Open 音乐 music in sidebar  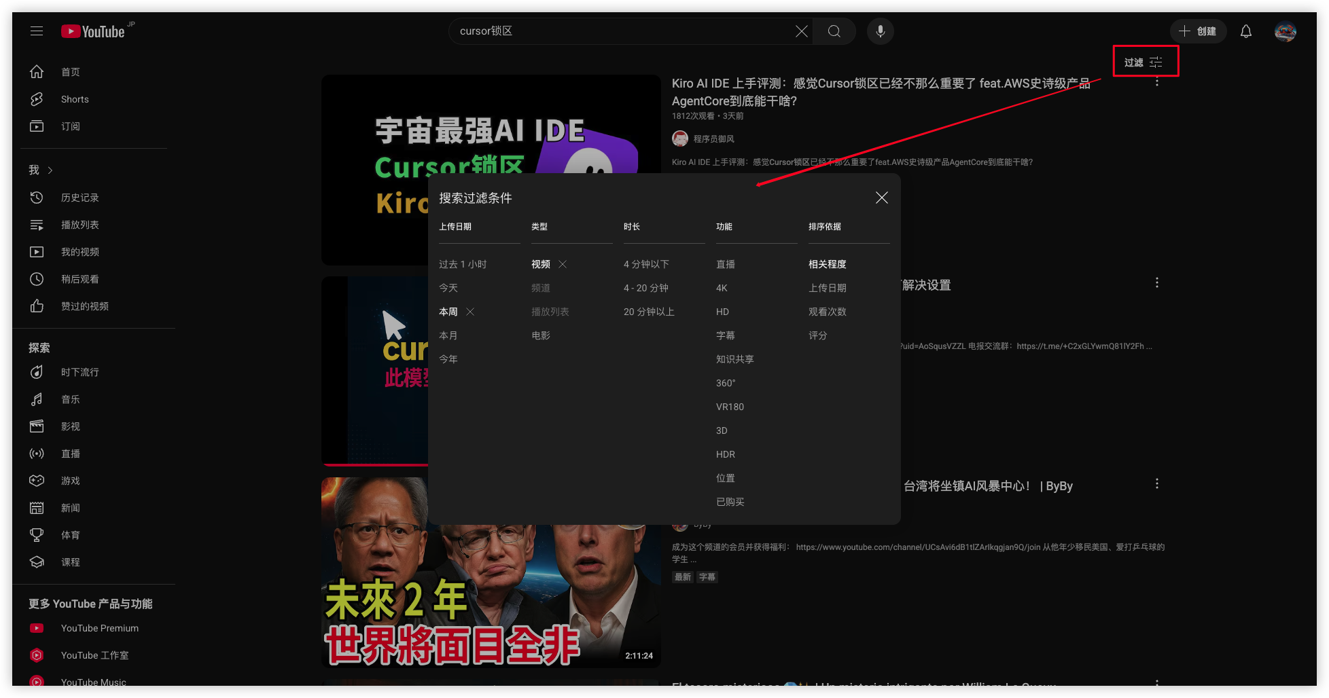pos(94,399)
